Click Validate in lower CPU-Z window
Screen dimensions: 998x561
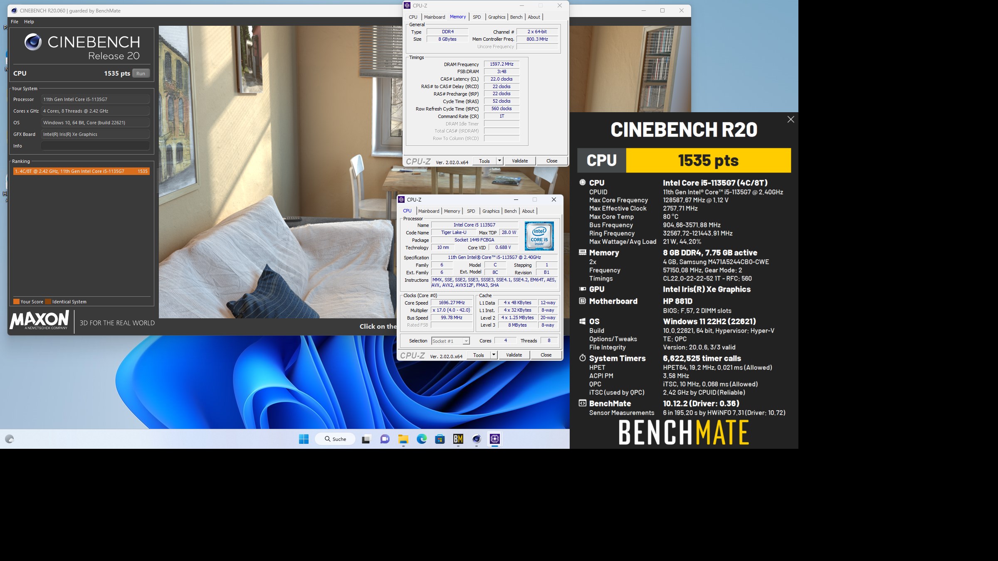[x=514, y=355]
